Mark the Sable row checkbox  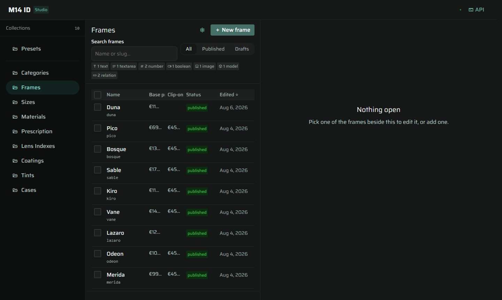(x=98, y=170)
